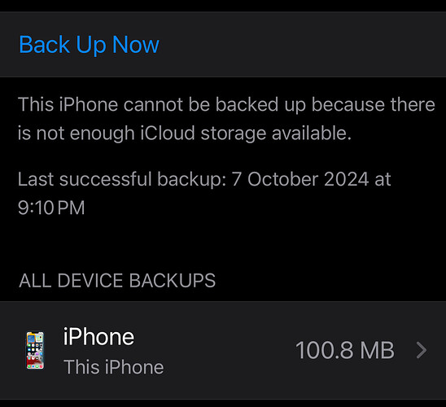Open the iPhone device thumbnail icon
Image resolution: width=446 pixels, height=407 pixels.
pos(35,350)
